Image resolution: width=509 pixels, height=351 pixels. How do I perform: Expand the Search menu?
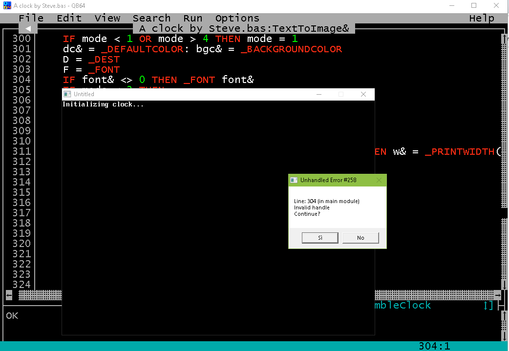[151, 18]
